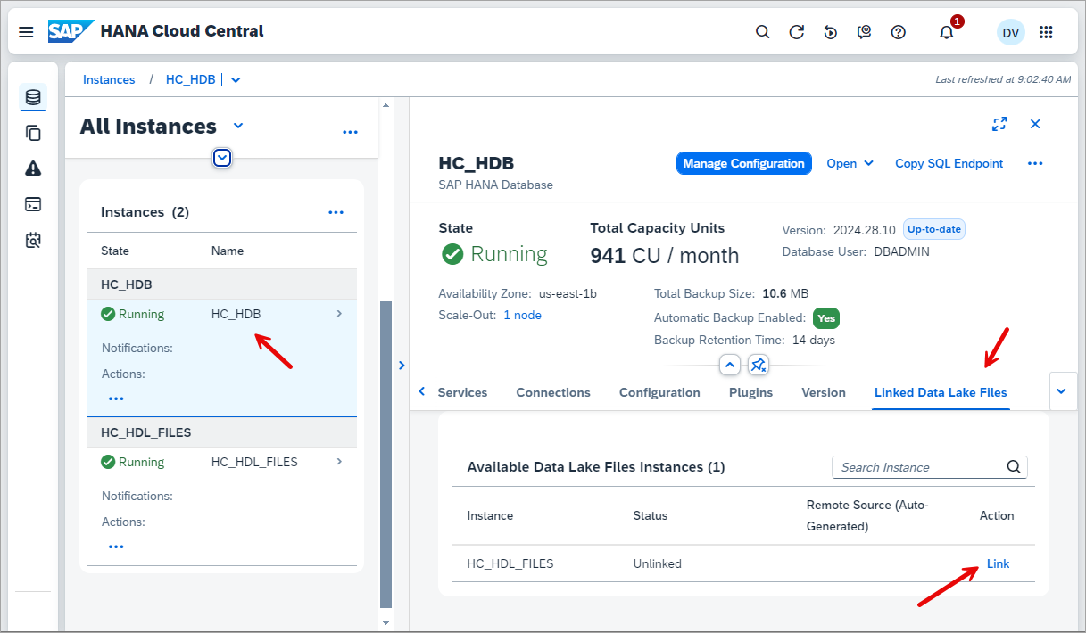Open the HC_HDB breadcrumb dropdown arrow

tap(236, 79)
